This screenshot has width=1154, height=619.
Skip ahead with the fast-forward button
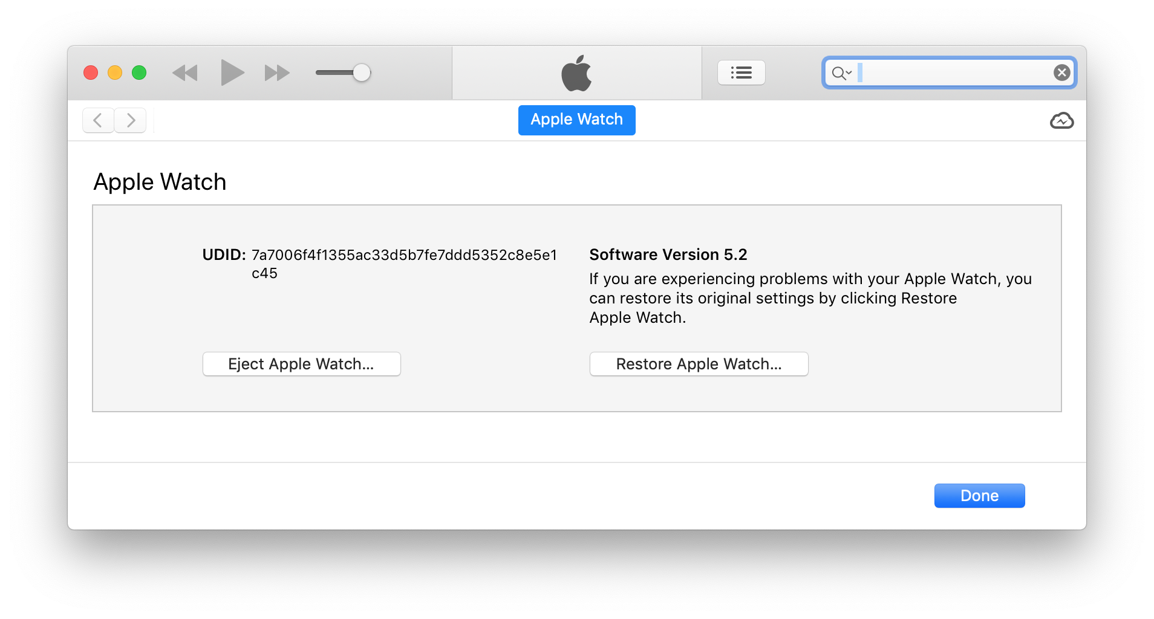(277, 73)
